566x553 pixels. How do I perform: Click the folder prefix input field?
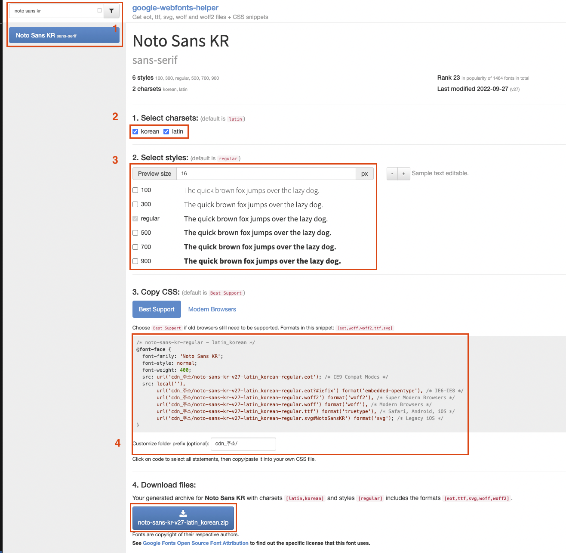tap(243, 444)
